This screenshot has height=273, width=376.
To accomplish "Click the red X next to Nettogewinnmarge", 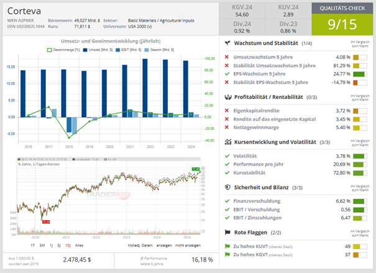I will pos(227,127).
